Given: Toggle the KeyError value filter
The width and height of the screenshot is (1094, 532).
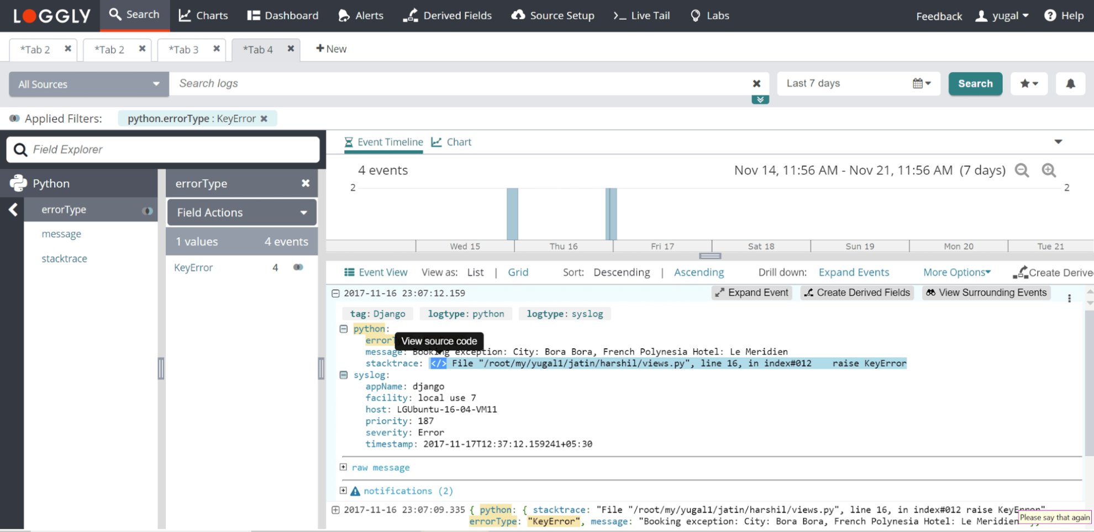Looking at the screenshot, I should click(x=298, y=268).
